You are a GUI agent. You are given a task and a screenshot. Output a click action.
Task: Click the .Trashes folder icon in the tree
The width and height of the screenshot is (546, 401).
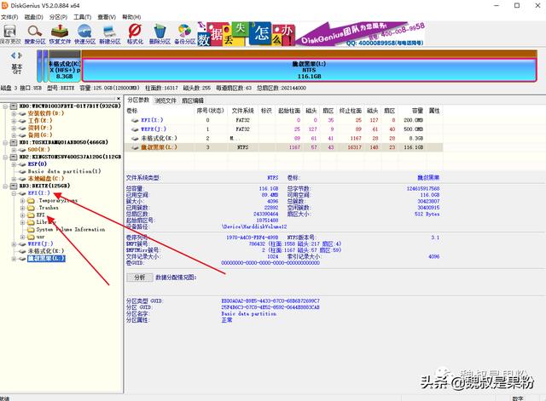click(x=31, y=208)
